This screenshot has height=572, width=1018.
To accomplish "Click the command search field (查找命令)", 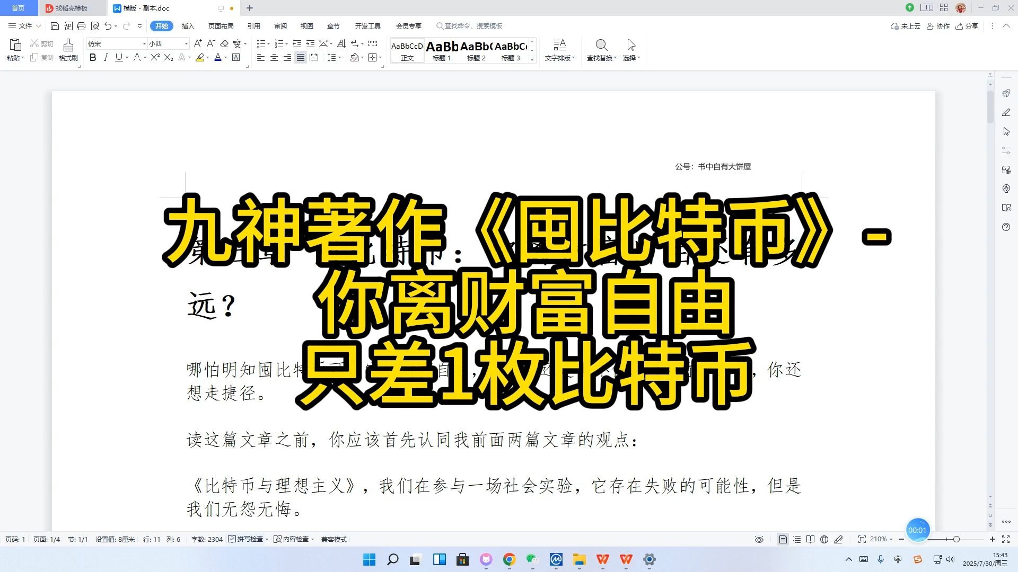I will click(x=469, y=26).
